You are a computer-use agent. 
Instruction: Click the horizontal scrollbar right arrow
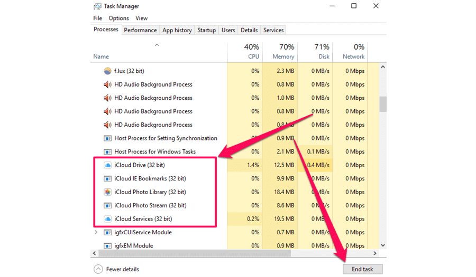(x=375, y=254)
